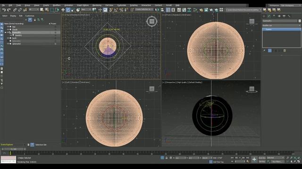Open the Animation menu
Screen dimensions: 302x169
[x=68, y=5]
